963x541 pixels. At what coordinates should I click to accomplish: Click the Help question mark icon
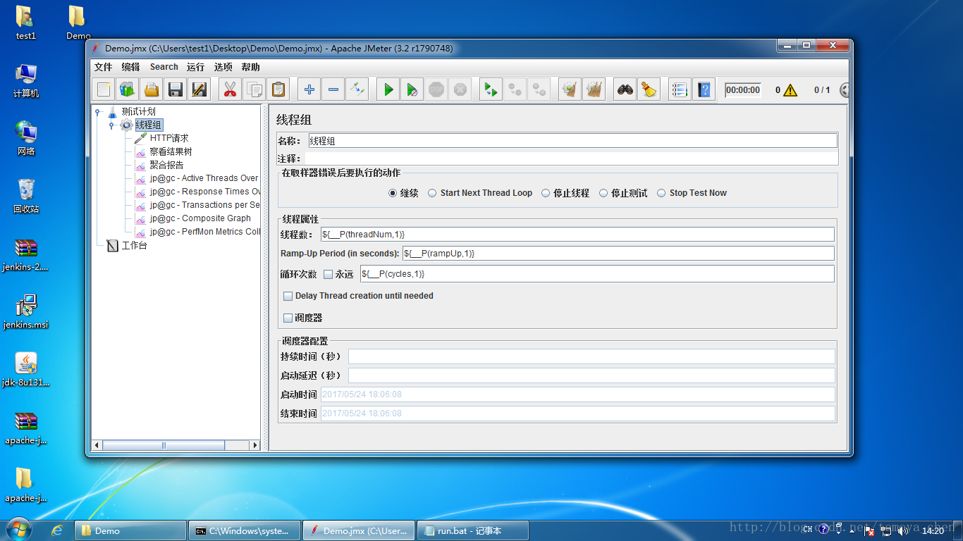[x=704, y=89]
